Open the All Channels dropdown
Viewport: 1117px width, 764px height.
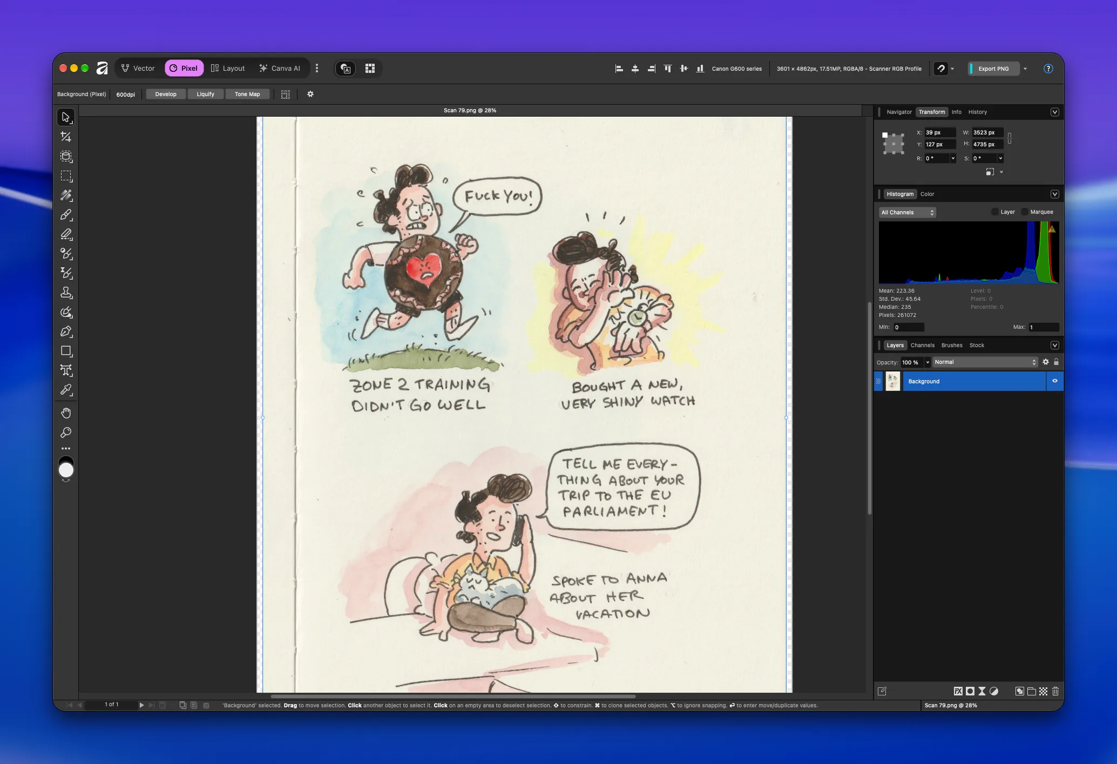[x=908, y=212]
